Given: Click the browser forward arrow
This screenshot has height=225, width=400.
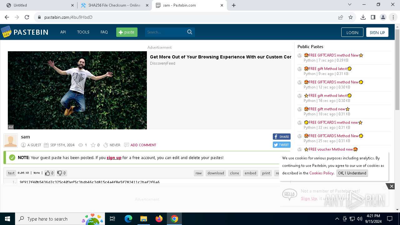Looking at the screenshot, I should pos(17,17).
